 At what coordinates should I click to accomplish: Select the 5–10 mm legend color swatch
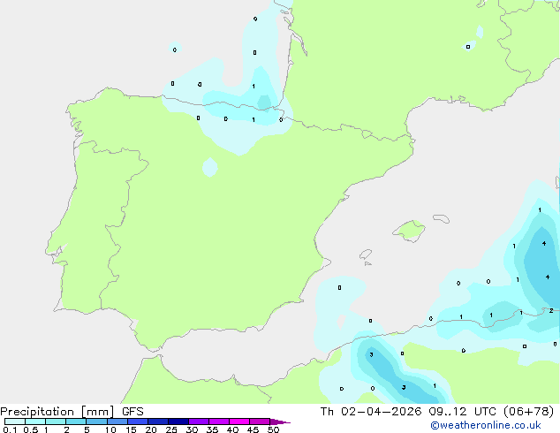tap(96, 422)
